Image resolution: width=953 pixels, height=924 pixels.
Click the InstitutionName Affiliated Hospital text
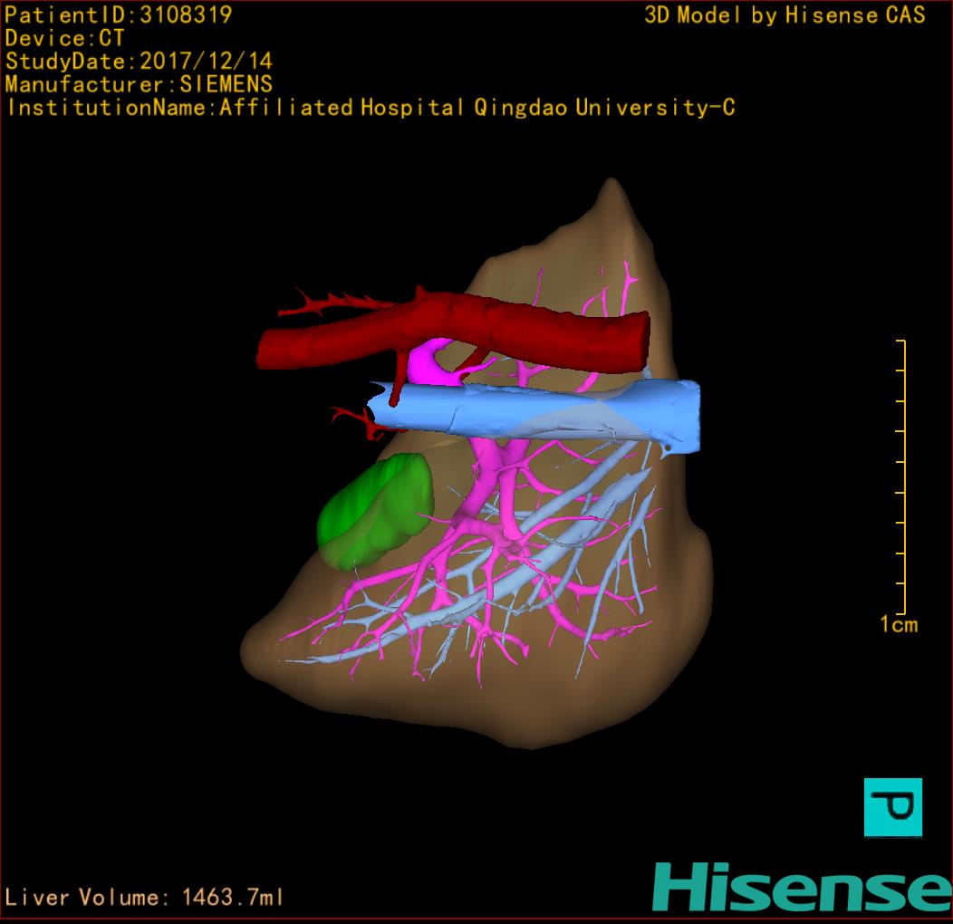click(371, 108)
